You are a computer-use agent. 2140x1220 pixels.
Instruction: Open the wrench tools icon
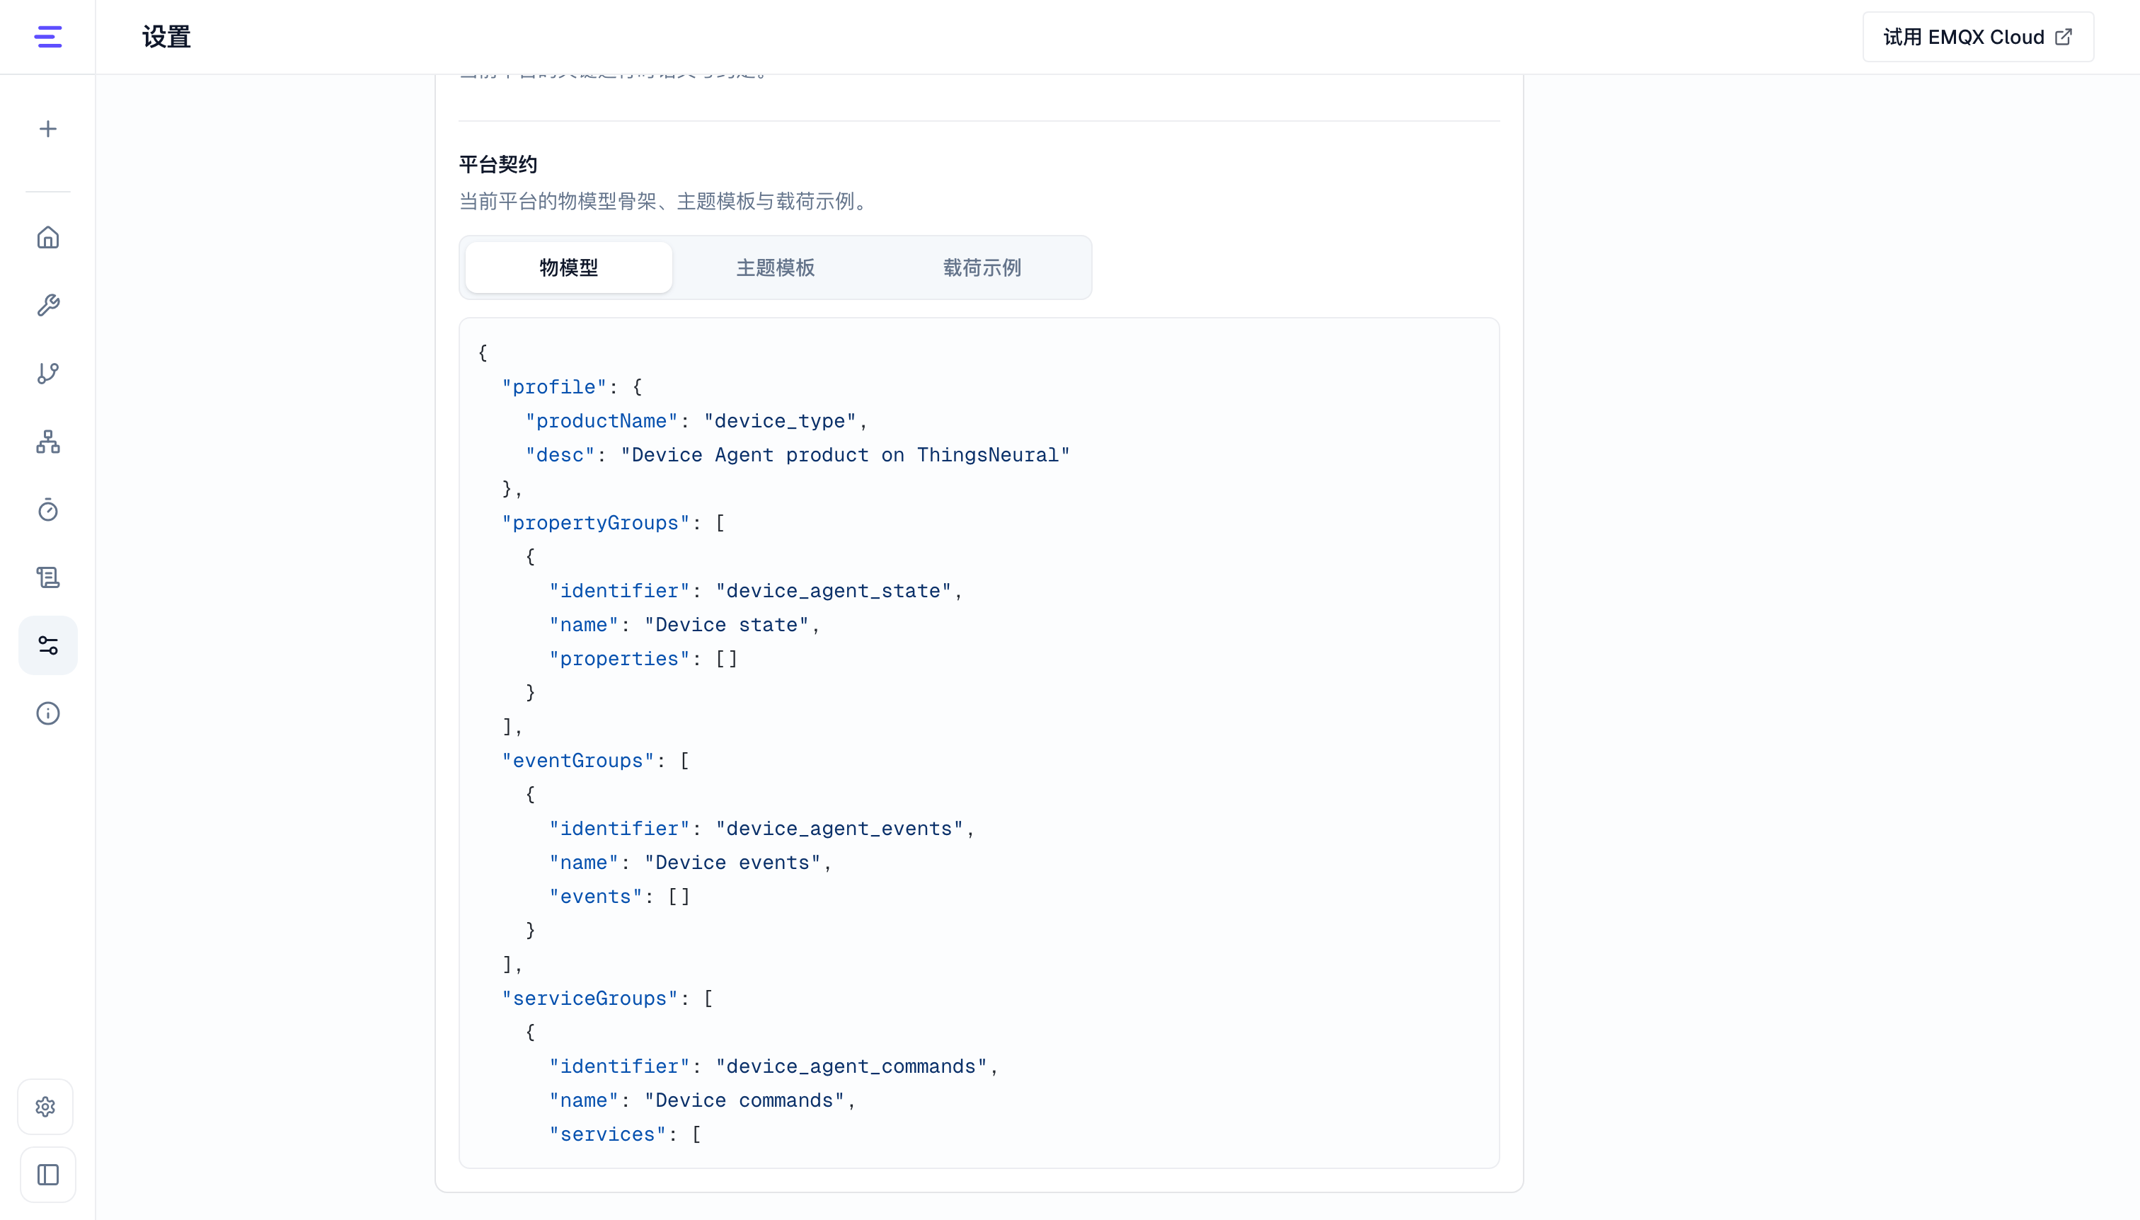click(x=47, y=306)
